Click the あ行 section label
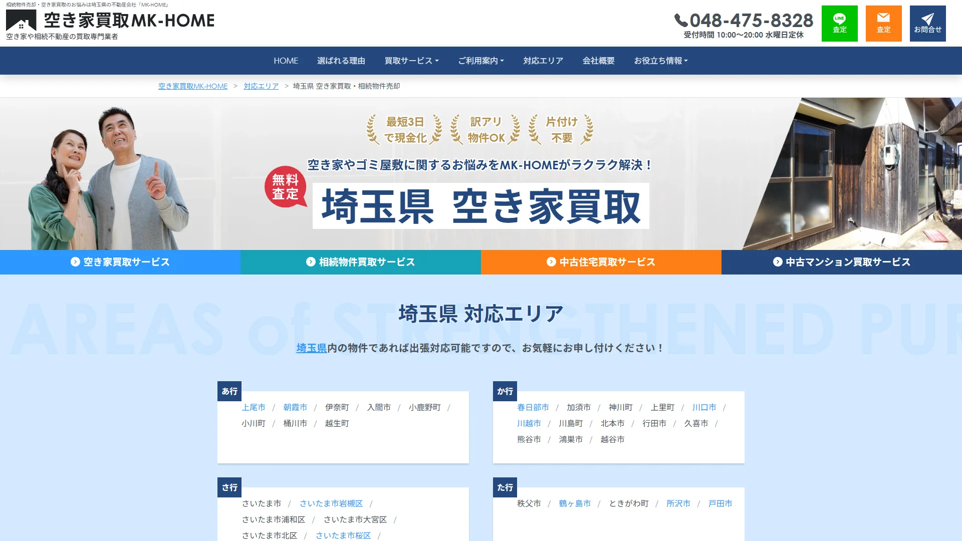 [229, 391]
